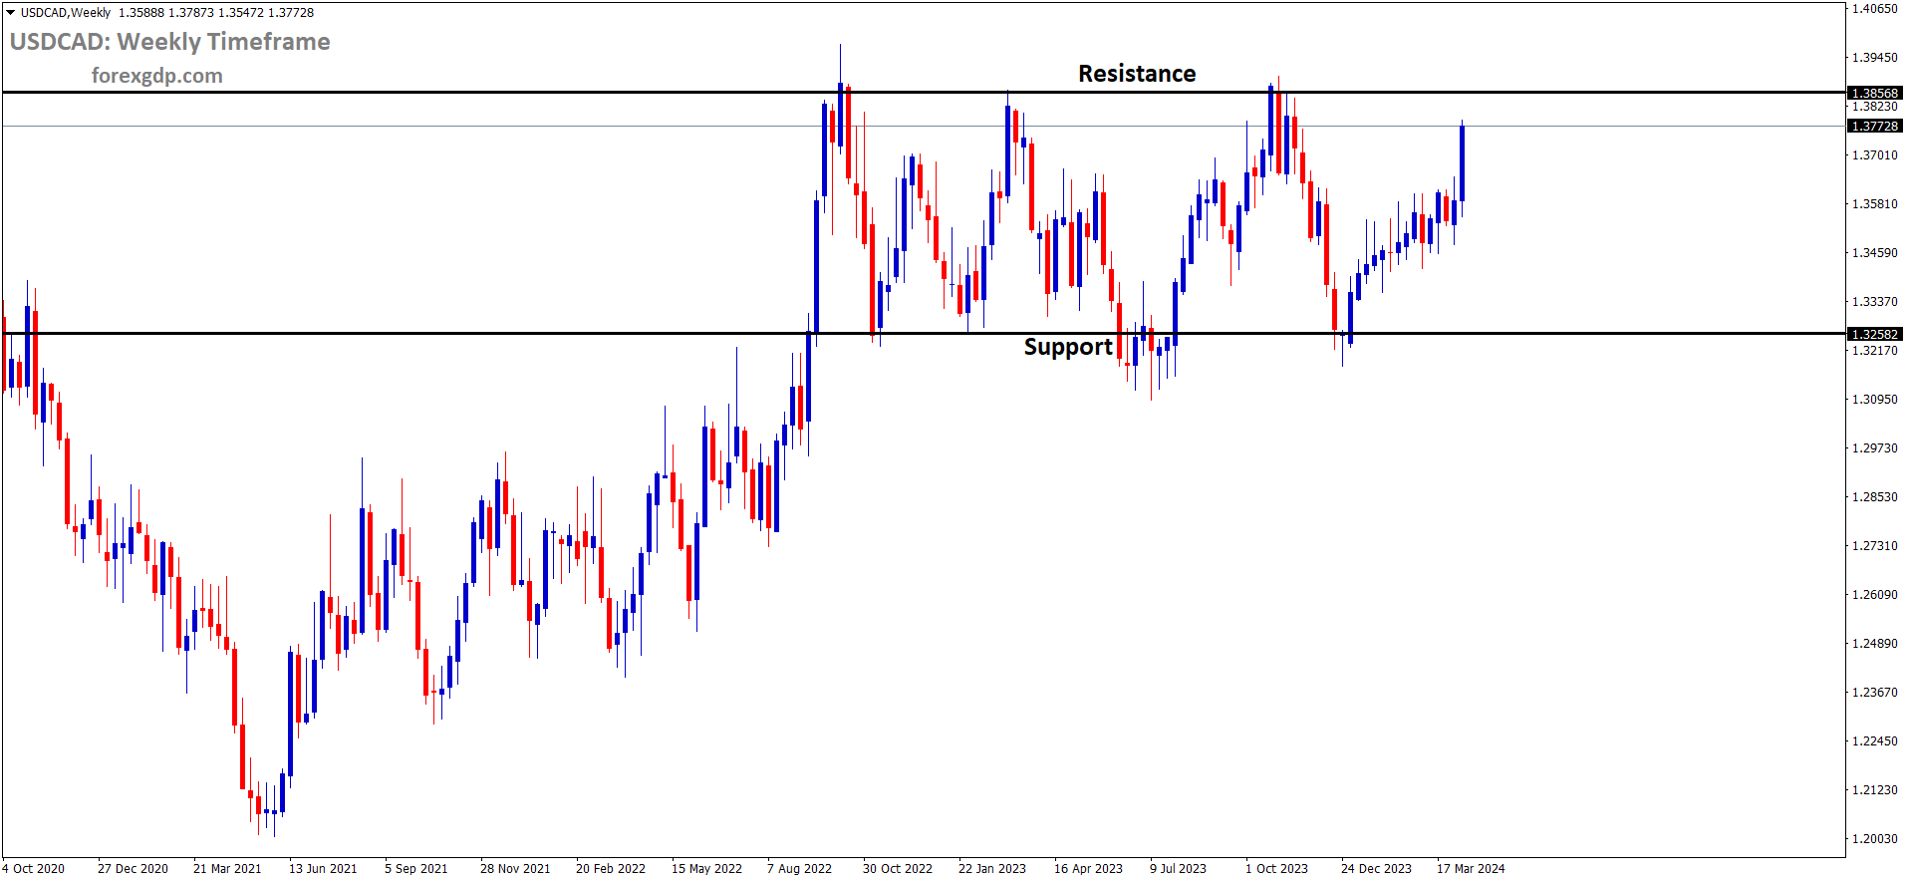Click the 1.39450 price axis value

[x=1875, y=57]
